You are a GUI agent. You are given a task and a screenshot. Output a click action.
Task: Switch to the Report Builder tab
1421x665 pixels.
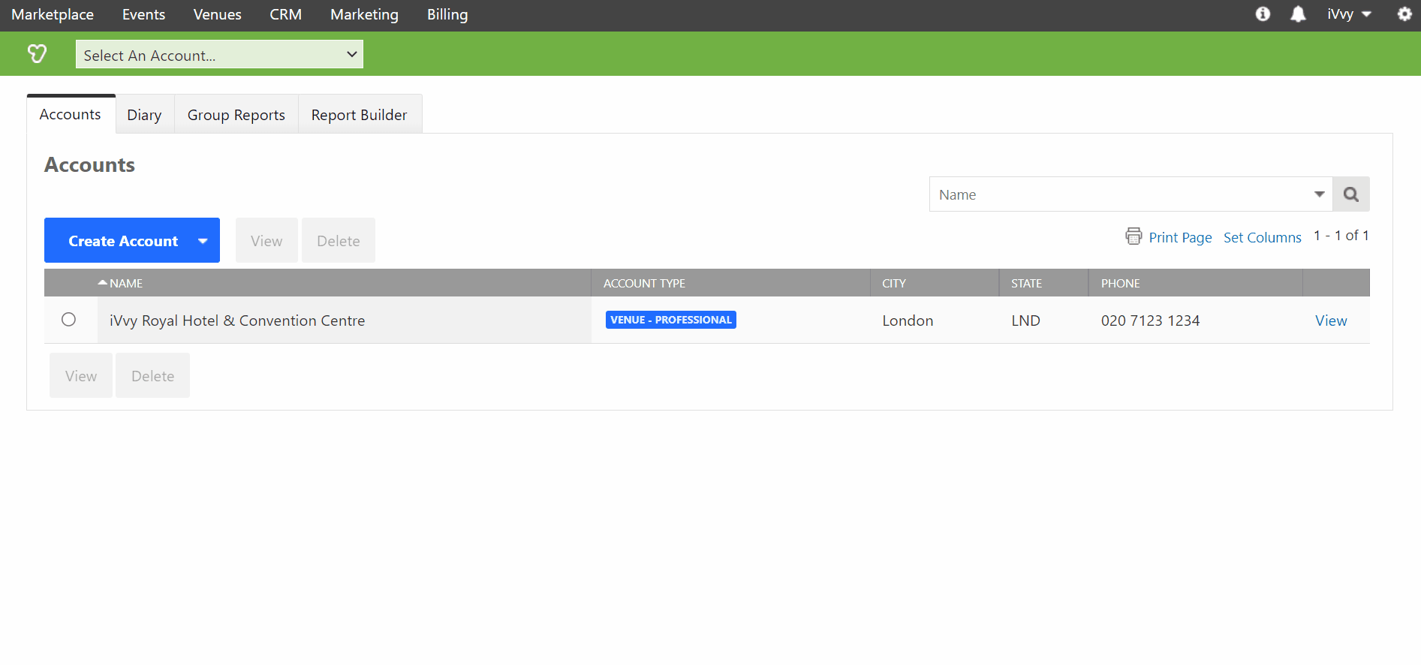tap(360, 115)
